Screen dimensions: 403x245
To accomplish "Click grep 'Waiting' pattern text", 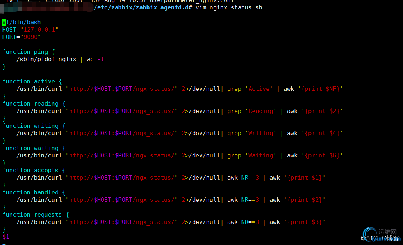I will click(x=251, y=155).
